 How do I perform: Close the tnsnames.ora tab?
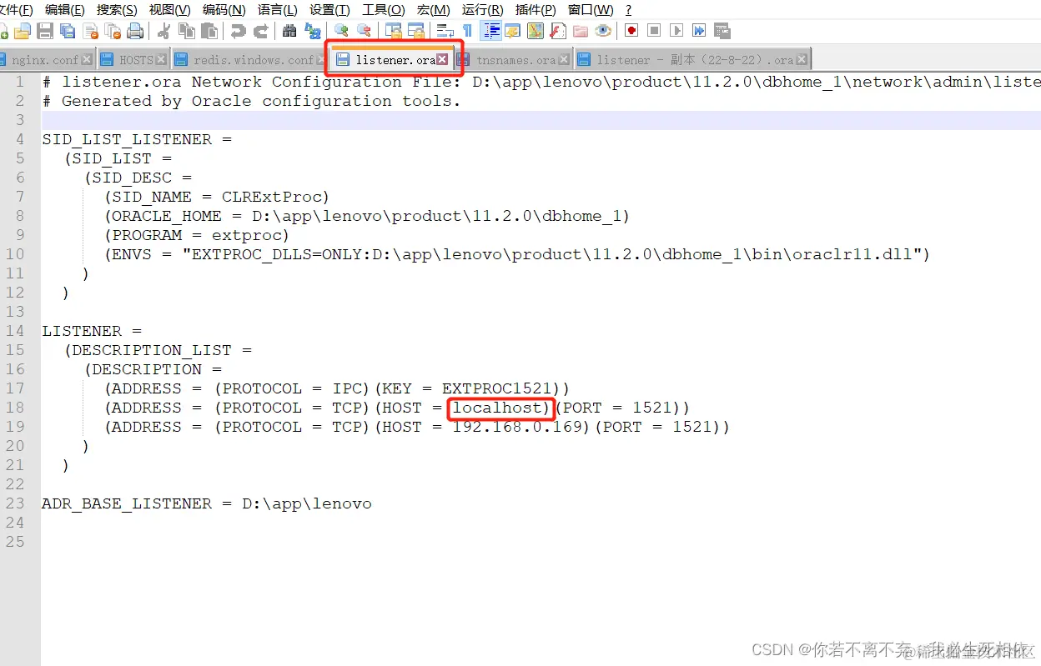[x=565, y=60]
